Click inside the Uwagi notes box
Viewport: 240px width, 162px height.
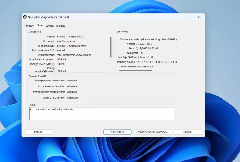102,114
